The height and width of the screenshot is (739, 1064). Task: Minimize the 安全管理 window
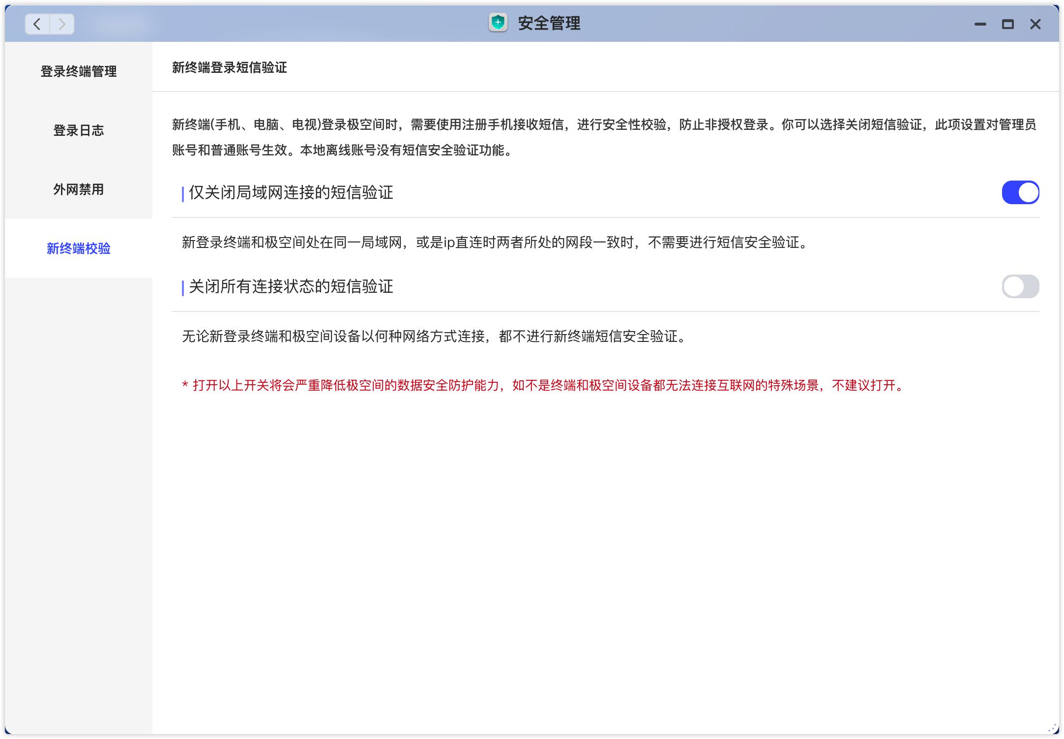pos(981,24)
